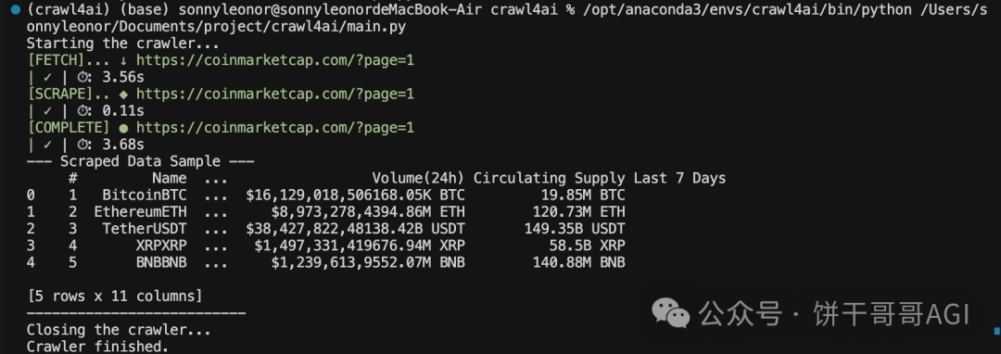Click the SCRAPE diamond symbol

point(123,95)
